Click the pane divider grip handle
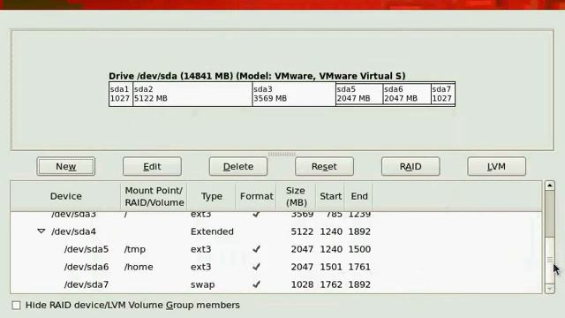The height and width of the screenshot is (318, 565). pos(282,154)
